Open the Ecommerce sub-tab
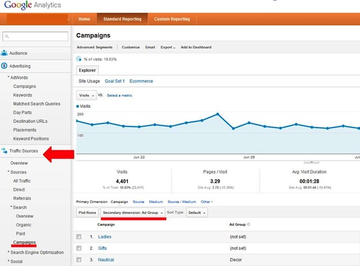 click(x=141, y=81)
